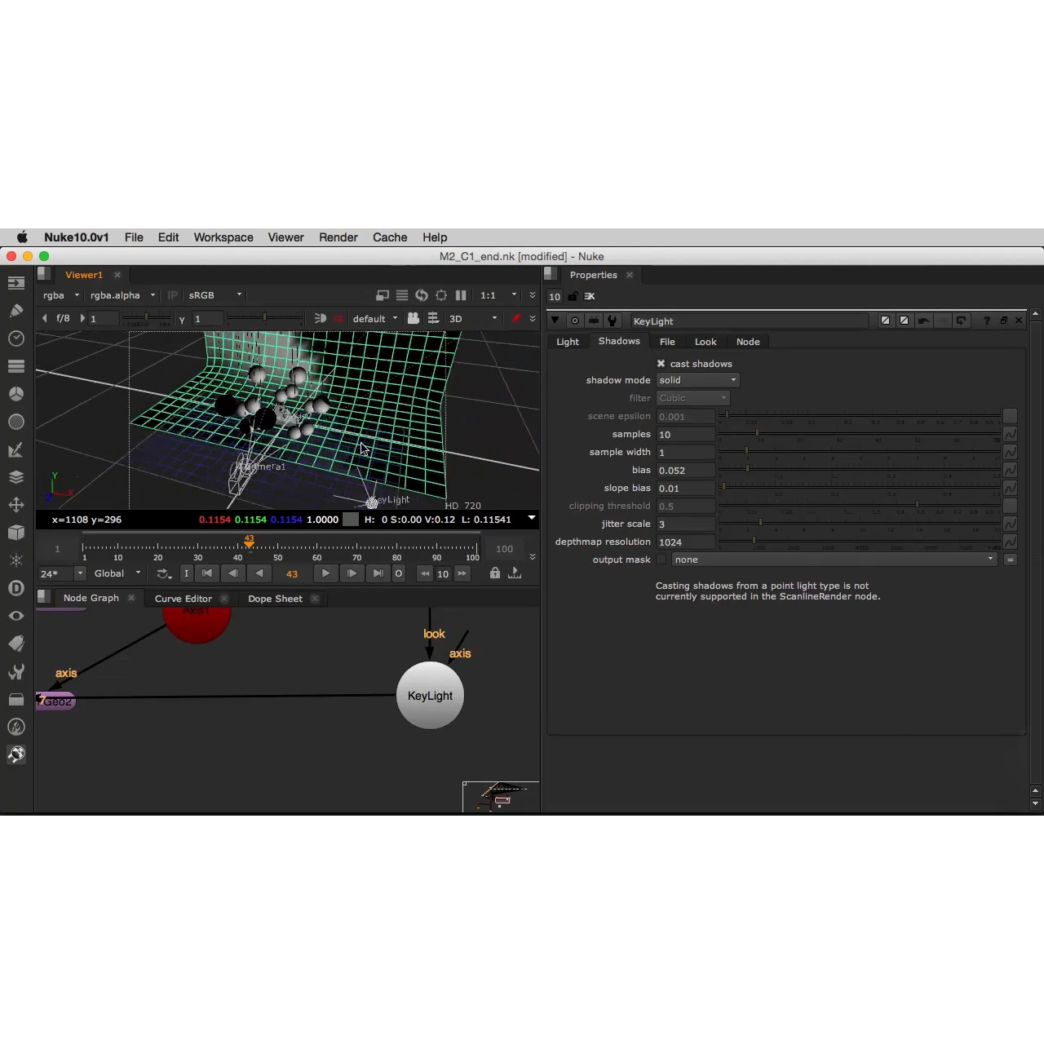Screen dimensions: 1044x1044
Task: Toggle the viewer lock icon near the timeline
Action: (494, 573)
